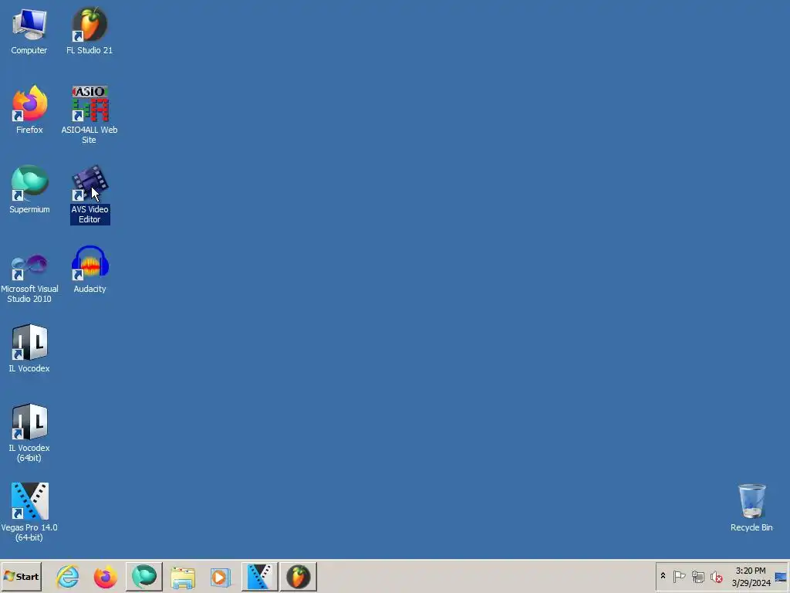Click the Show Desktop button in tray
This screenshot has width=790, height=593.
782,576
